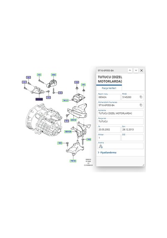Expand the Fiyatlandırma section

(x=107, y=152)
